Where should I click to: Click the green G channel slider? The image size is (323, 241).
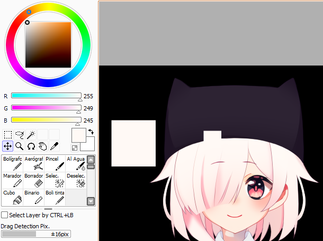[47, 107]
